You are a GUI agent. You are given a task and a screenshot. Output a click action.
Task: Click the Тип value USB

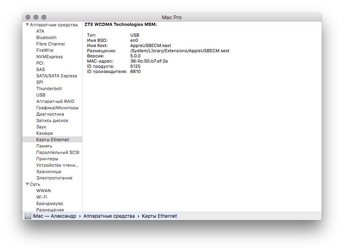(134, 35)
